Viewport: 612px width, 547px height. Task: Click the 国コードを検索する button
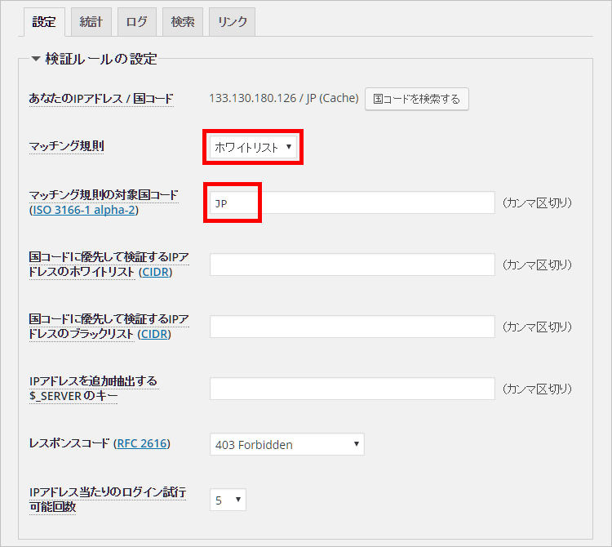pos(416,99)
